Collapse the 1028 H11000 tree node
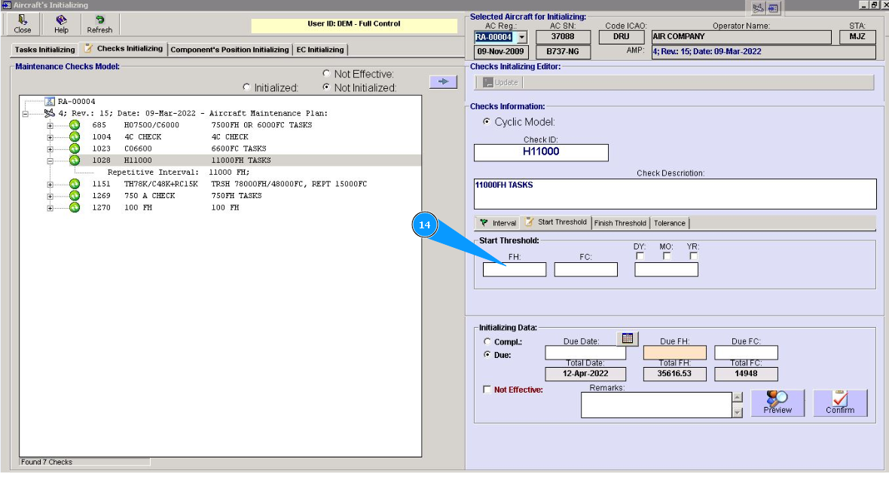This screenshot has width=889, height=477. pos(50,161)
